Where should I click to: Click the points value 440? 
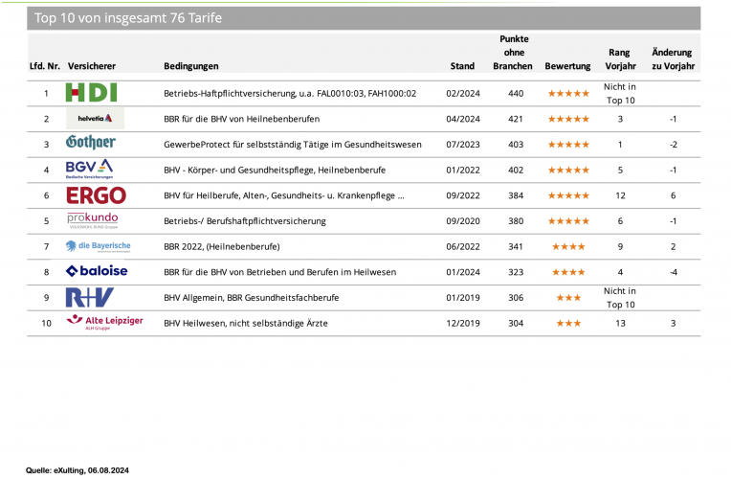(516, 93)
